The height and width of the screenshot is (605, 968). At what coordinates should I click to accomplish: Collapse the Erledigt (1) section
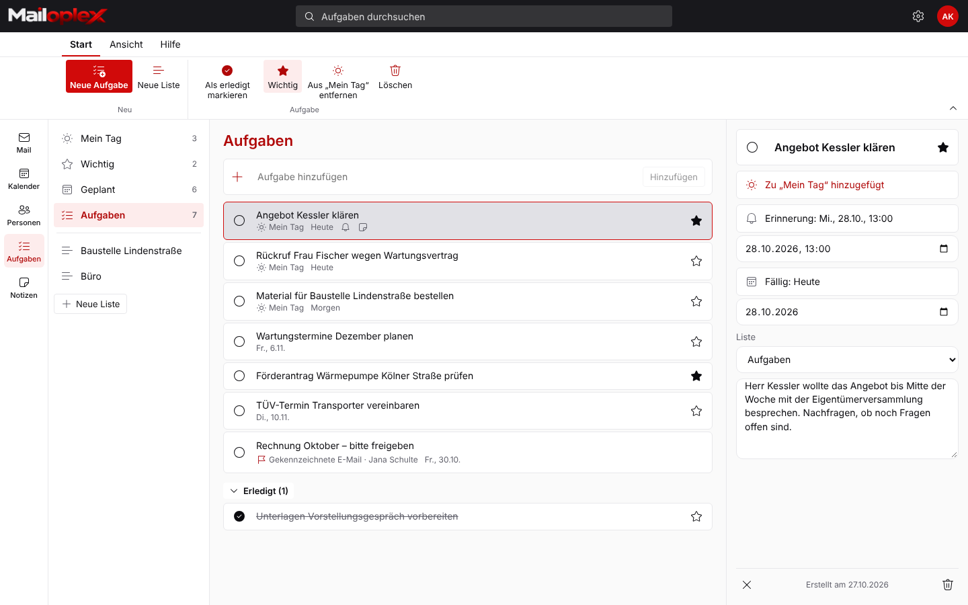tap(259, 491)
